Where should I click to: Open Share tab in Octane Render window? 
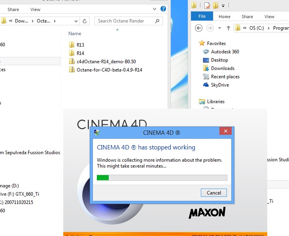[x=13, y=9]
